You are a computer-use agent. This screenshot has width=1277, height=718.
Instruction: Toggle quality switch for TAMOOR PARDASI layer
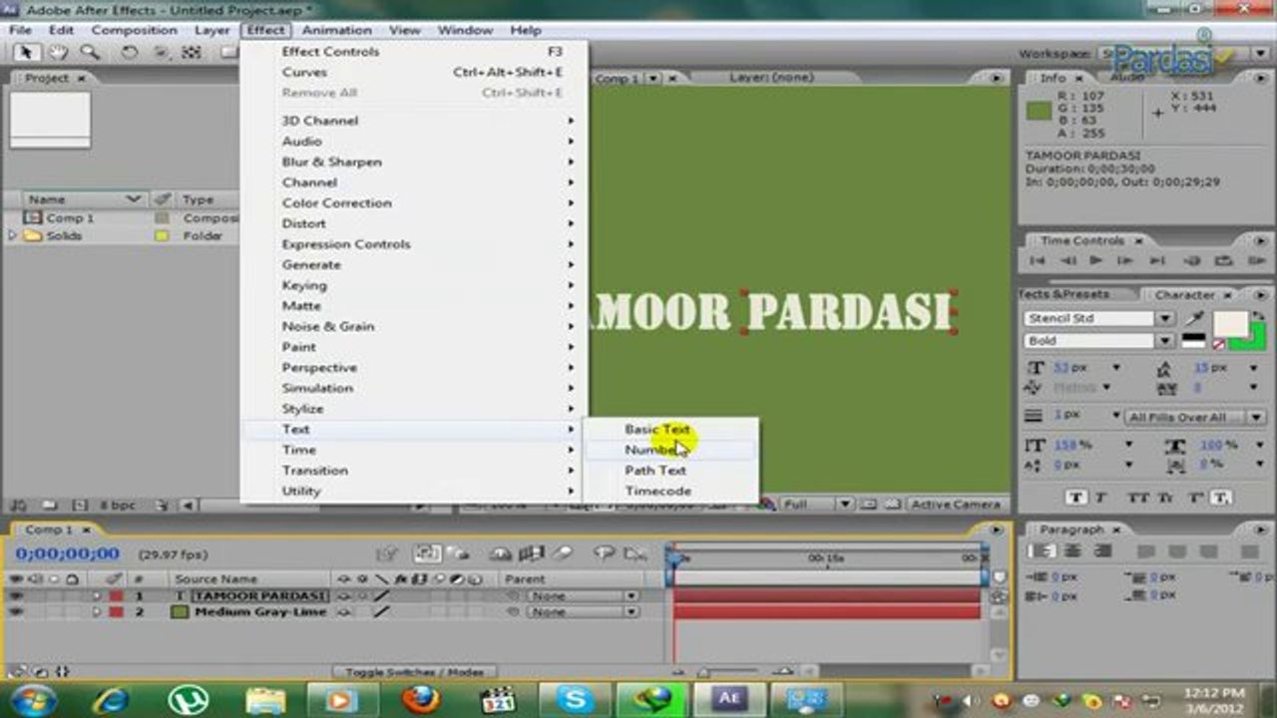coord(381,595)
